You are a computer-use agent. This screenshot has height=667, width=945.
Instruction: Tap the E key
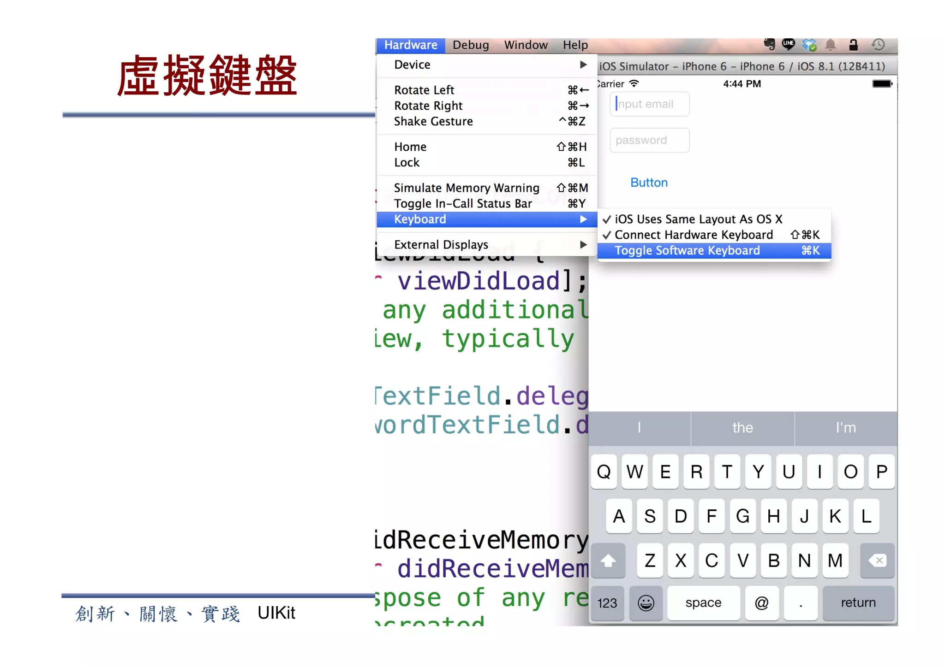pyautogui.click(x=665, y=472)
